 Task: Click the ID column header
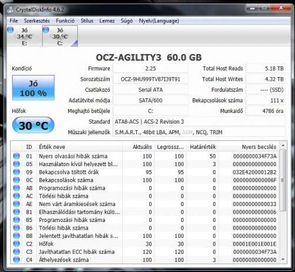coord(29,147)
